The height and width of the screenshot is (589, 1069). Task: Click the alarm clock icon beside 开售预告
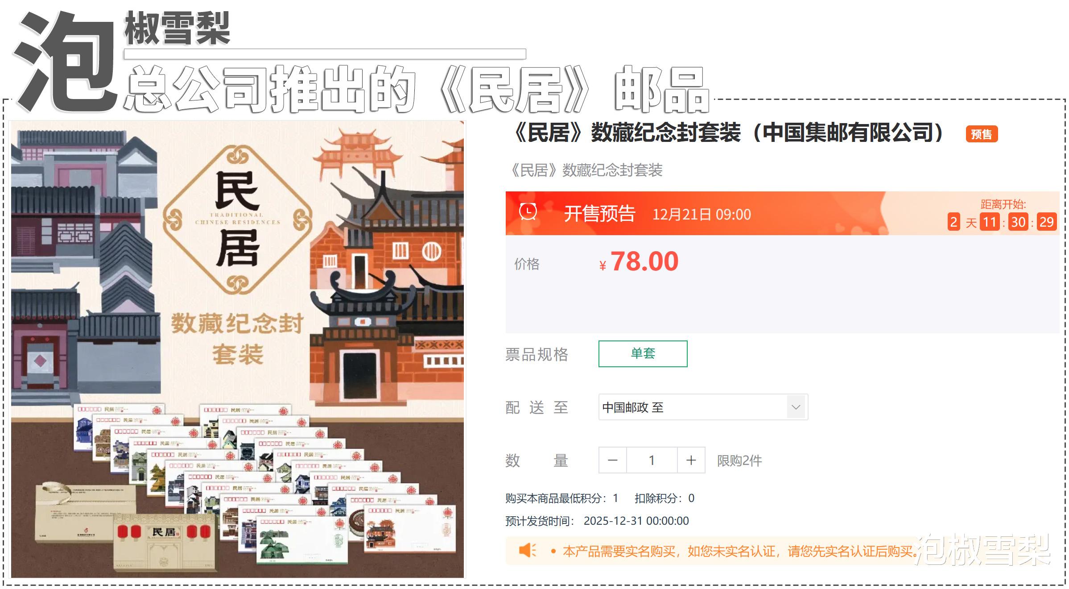pos(528,212)
